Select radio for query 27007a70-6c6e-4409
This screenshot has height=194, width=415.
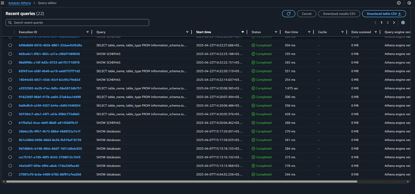(x=10, y=174)
